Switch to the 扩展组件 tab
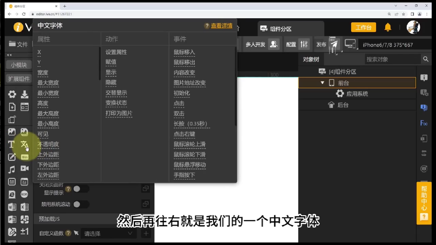This screenshot has height=245, width=436. [19, 79]
